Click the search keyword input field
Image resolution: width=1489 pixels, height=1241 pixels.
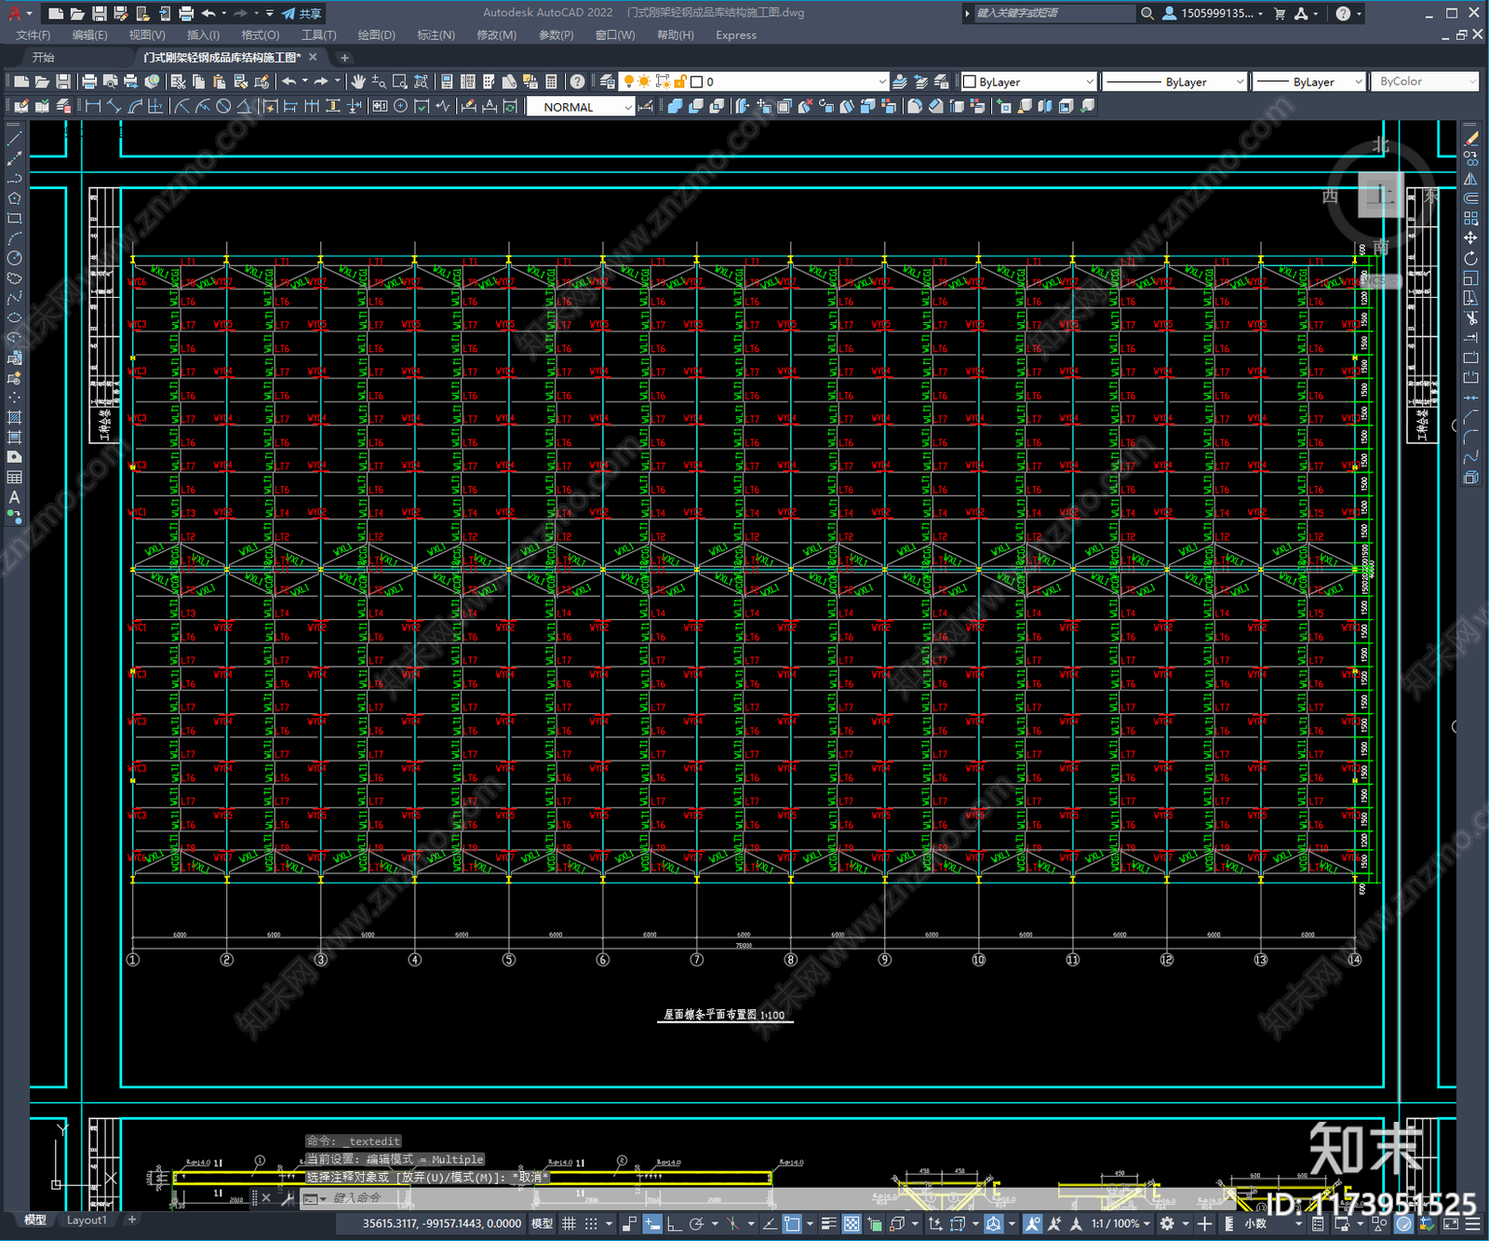click(x=1053, y=13)
